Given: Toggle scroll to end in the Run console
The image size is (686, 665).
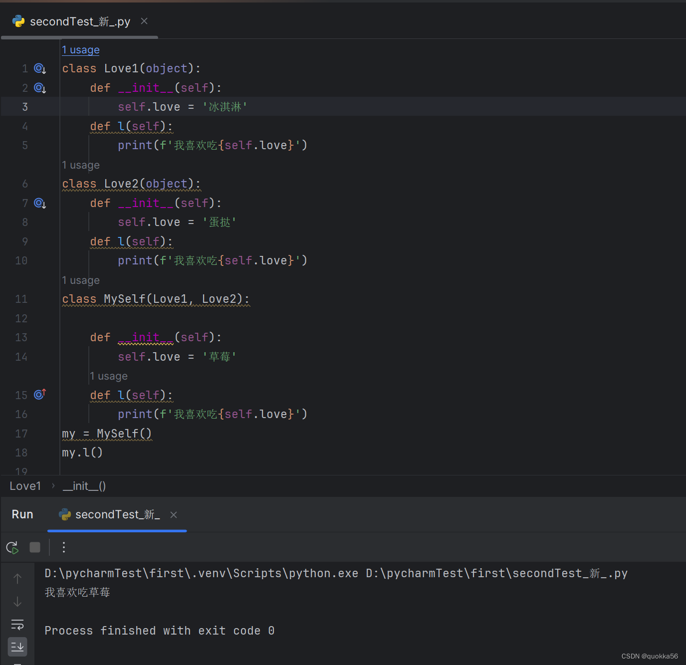Looking at the screenshot, I should pos(17,647).
